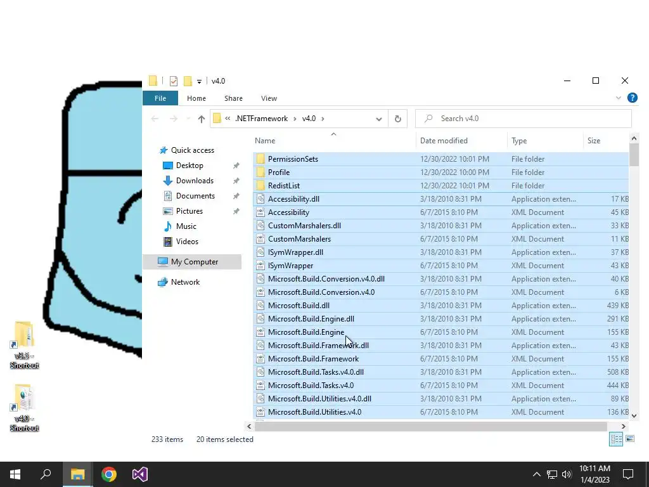Switch to the View ribbon tab
The width and height of the screenshot is (649, 487).
tap(269, 98)
